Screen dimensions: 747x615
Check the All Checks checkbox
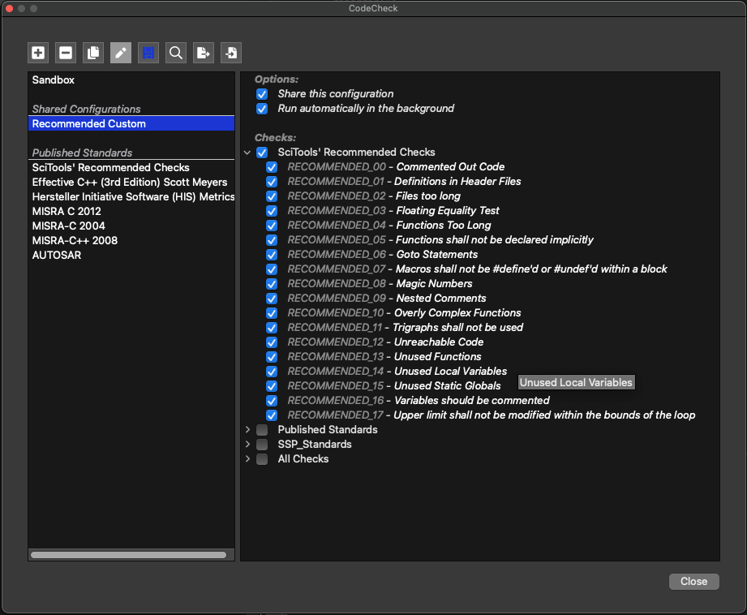(262, 459)
